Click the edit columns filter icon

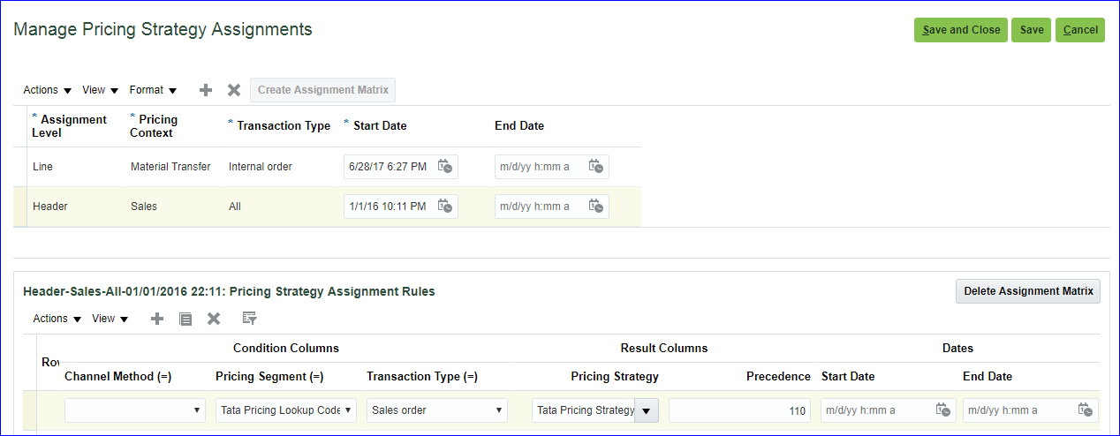click(250, 319)
